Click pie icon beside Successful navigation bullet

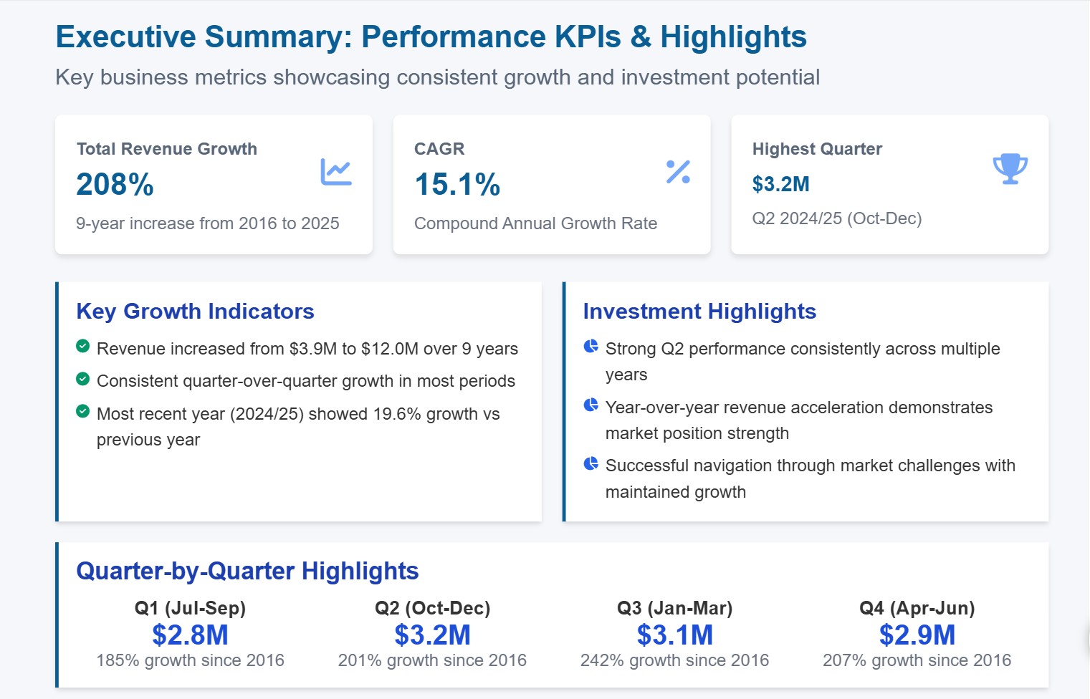(x=591, y=463)
